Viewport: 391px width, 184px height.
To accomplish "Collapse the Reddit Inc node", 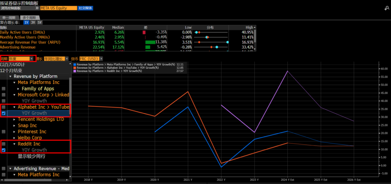I will 15,144.
